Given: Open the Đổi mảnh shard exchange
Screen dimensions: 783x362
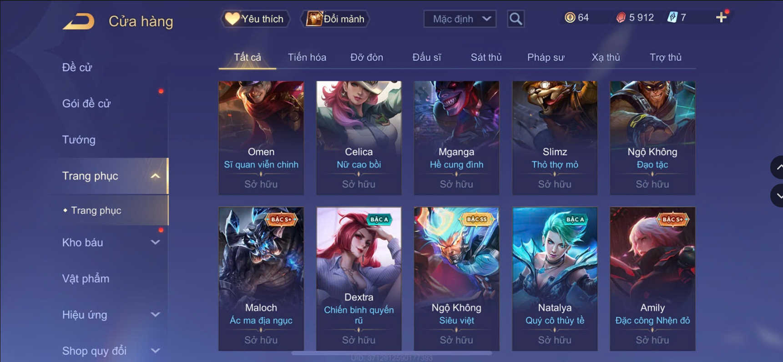Looking at the screenshot, I should point(335,19).
